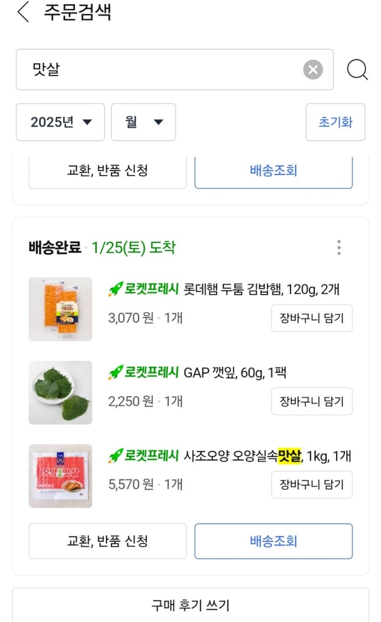Viewport: 381px width, 622px height.
Task: Add 사조오양 맛살 to cart
Action: point(312,484)
